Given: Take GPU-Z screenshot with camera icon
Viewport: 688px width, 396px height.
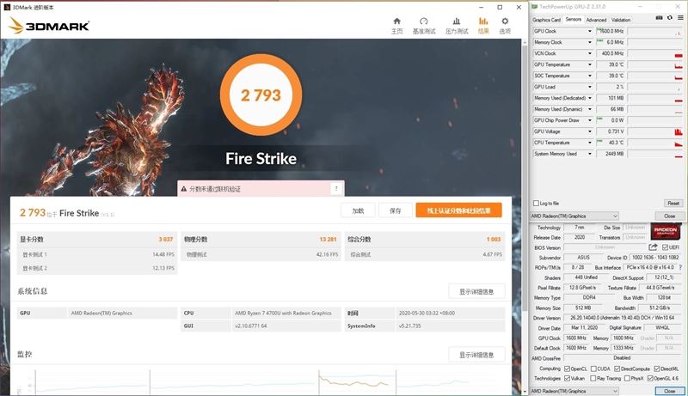Looking at the screenshot, I should tap(659, 18).
